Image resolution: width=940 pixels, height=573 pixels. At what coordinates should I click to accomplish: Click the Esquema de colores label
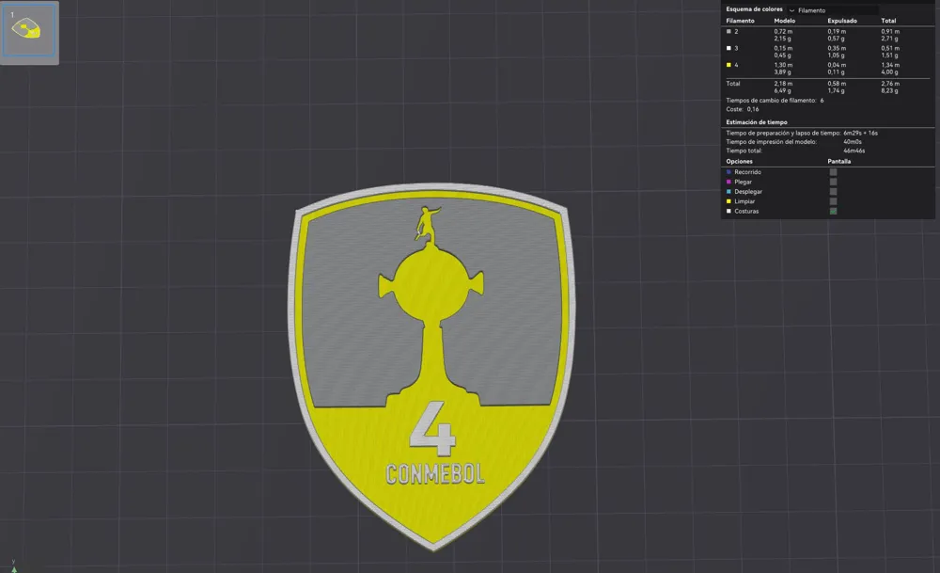coord(754,9)
